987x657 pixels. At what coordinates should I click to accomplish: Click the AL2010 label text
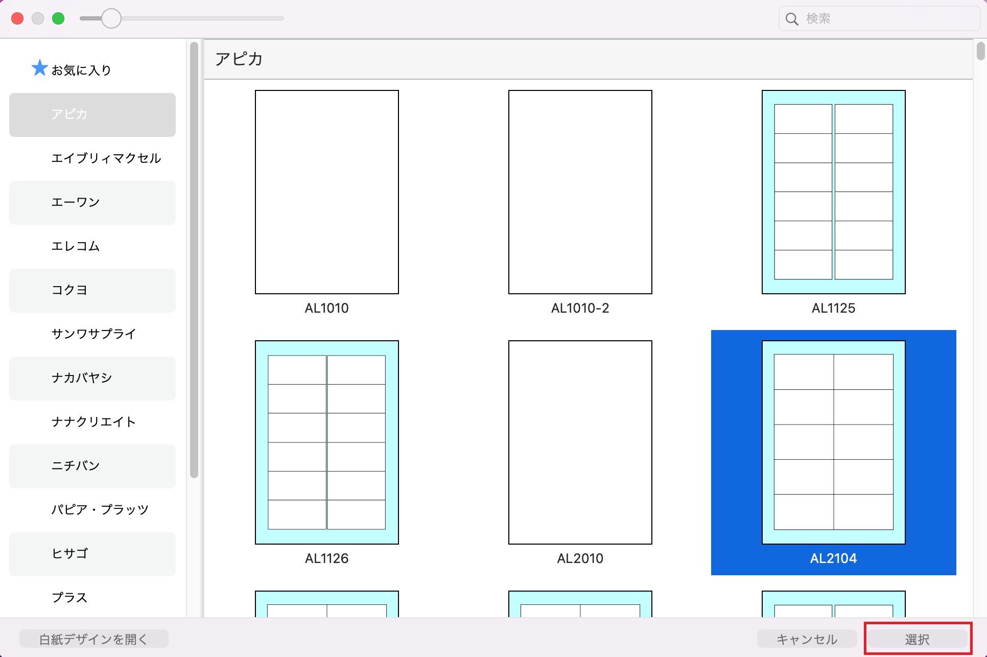(x=580, y=558)
